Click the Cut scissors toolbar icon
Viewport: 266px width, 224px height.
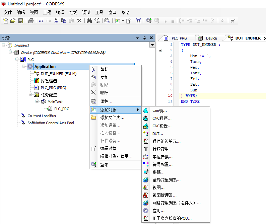tap(56, 21)
